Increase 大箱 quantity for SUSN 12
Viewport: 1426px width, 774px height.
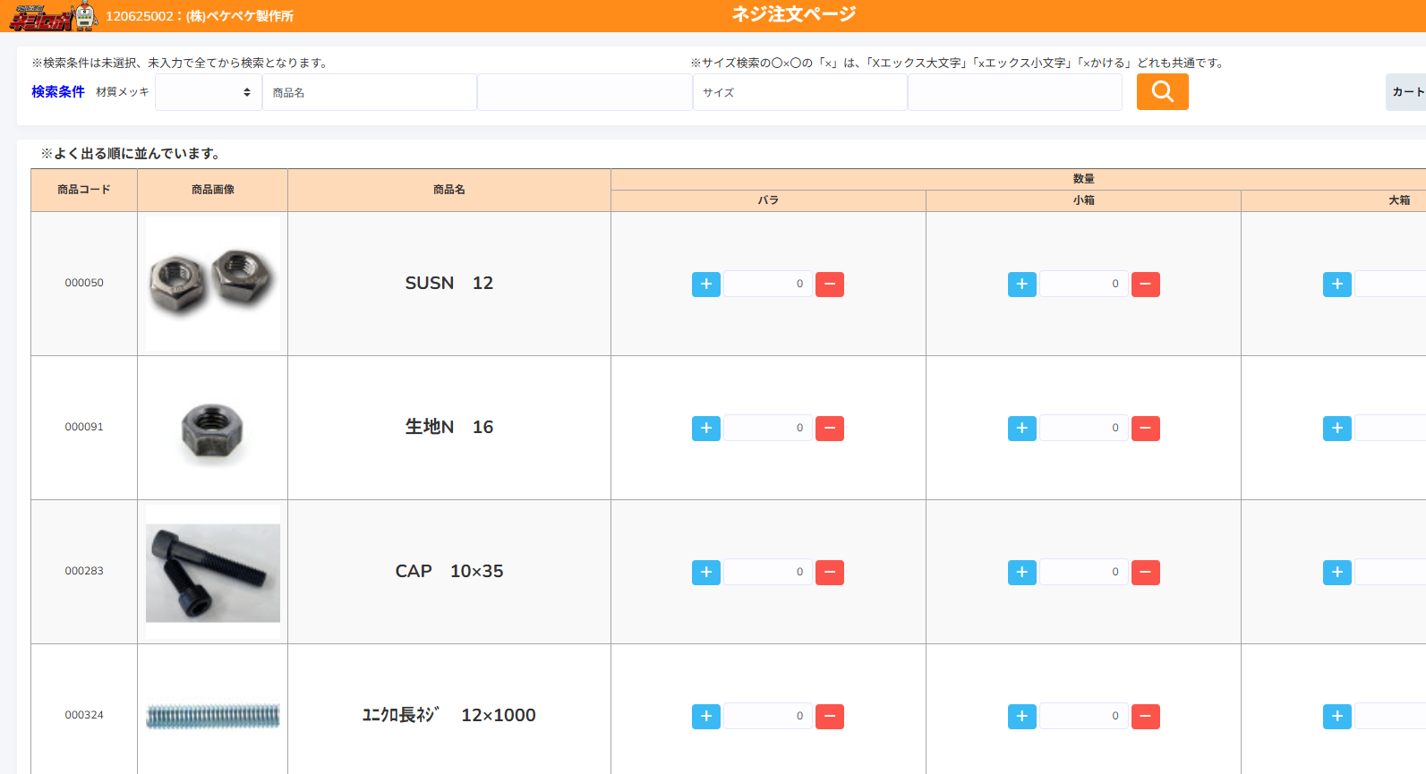tap(1337, 285)
